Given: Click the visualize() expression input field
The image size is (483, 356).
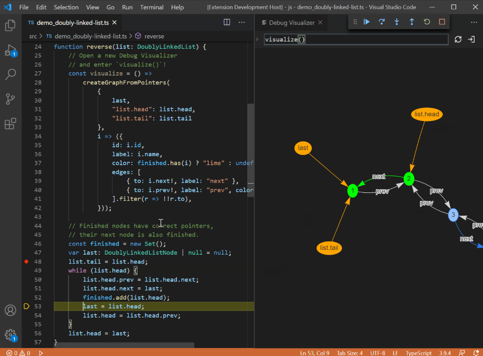Looking at the screenshot, I should (356, 39).
